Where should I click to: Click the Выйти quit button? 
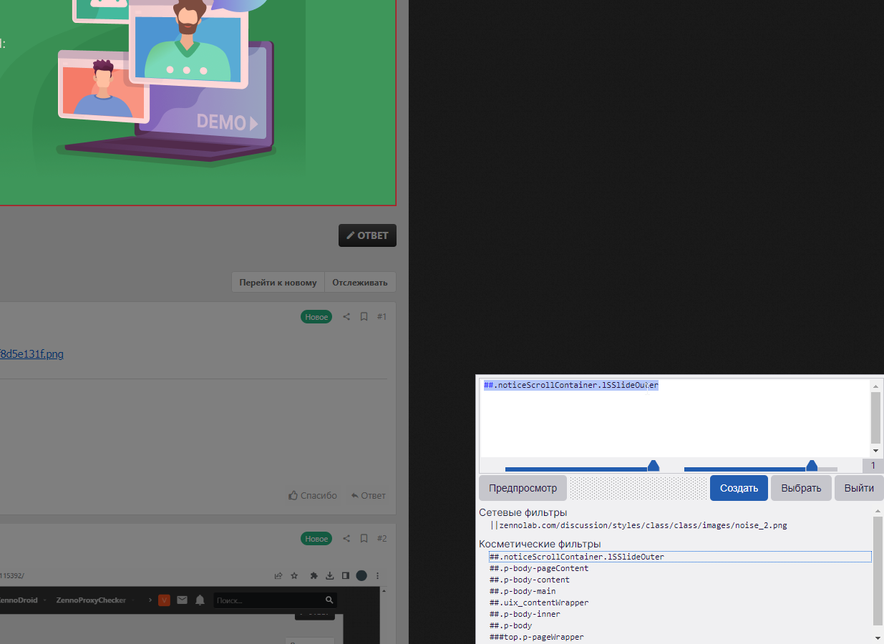pyautogui.click(x=859, y=488)
